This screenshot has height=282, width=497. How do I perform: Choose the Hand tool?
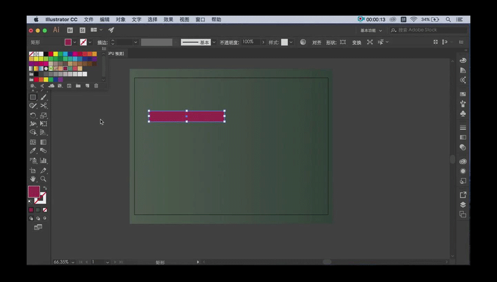point(33,179)
